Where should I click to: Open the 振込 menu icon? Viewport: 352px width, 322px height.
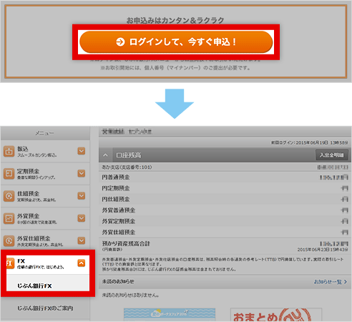[9, 152]
